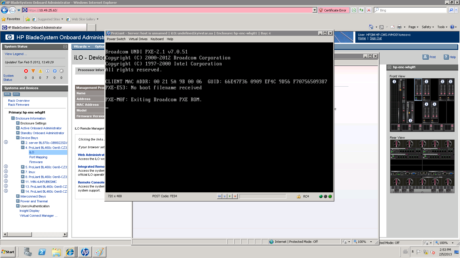Click the rewind button in remote console
The image size is (460, 258).
coord(219,196)
